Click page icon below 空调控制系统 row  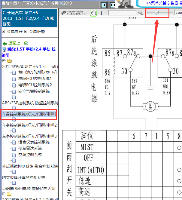[x=14, y=161]
